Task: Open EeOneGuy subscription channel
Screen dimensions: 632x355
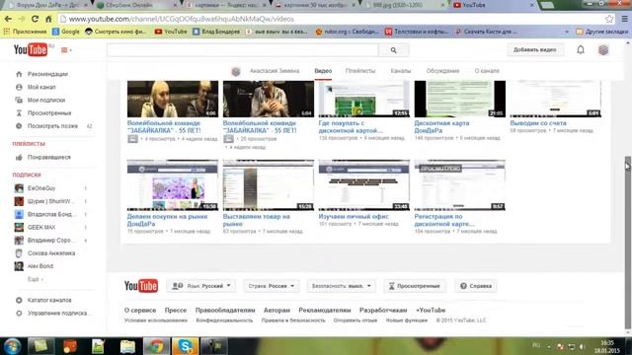Action: [x=41, y=188]
